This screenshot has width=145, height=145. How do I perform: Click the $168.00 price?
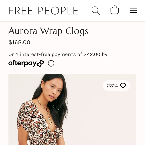point(19,42)
